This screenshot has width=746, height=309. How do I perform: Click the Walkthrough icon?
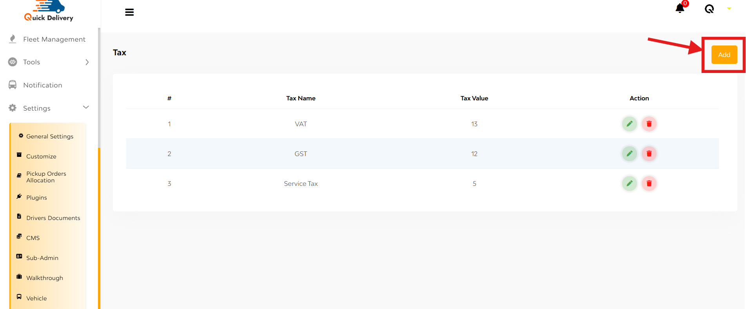click(19, 276)
